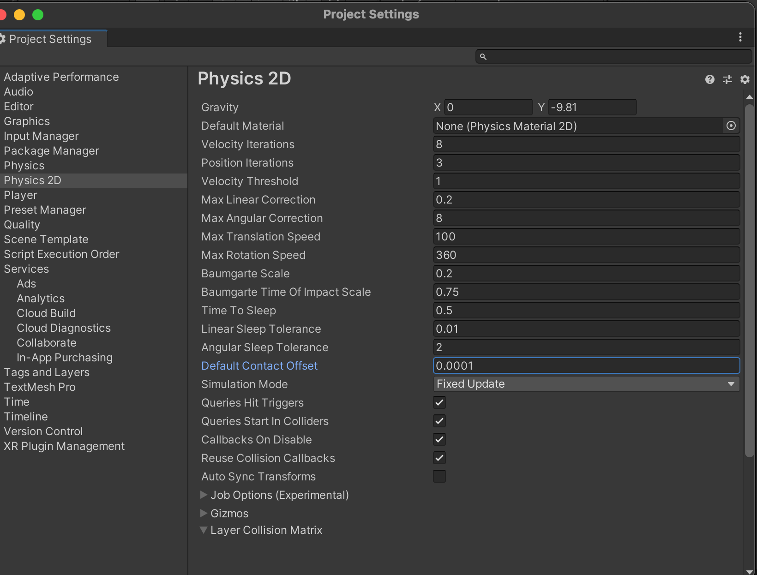Uncheck Callbacks On Disable
757x575 pixels.
pos(439,439)
